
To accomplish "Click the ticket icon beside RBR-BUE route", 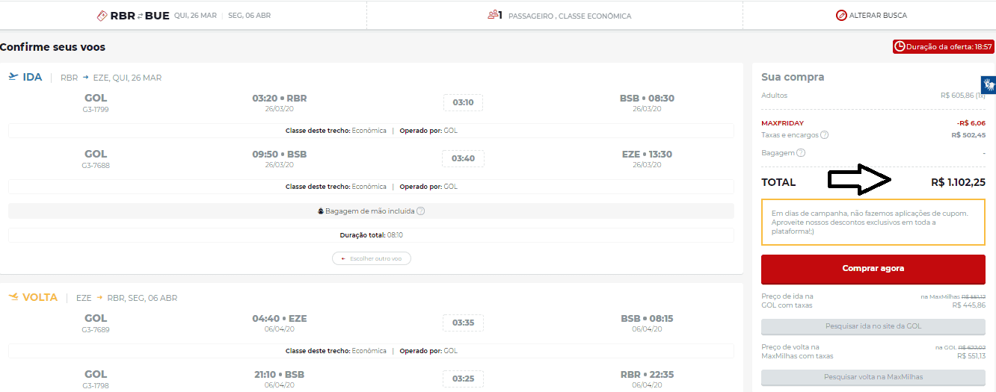I will click(x=102, y=16).
